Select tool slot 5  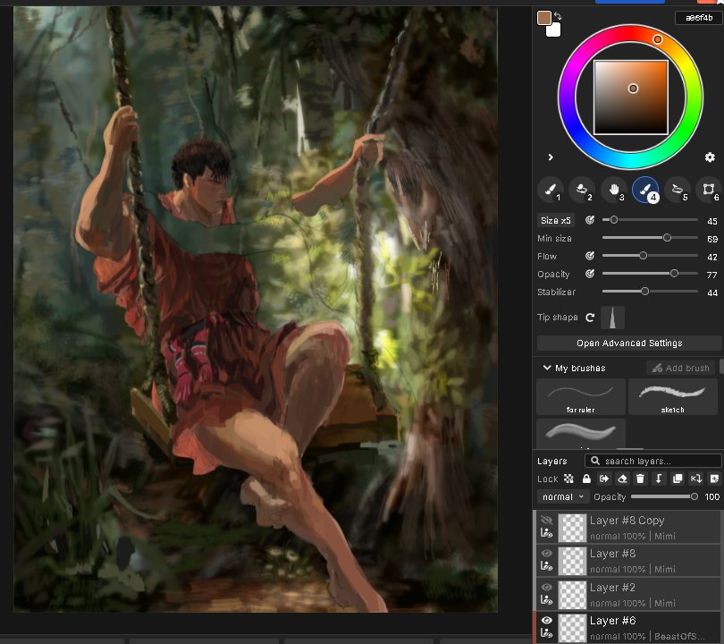click(677, 190)
